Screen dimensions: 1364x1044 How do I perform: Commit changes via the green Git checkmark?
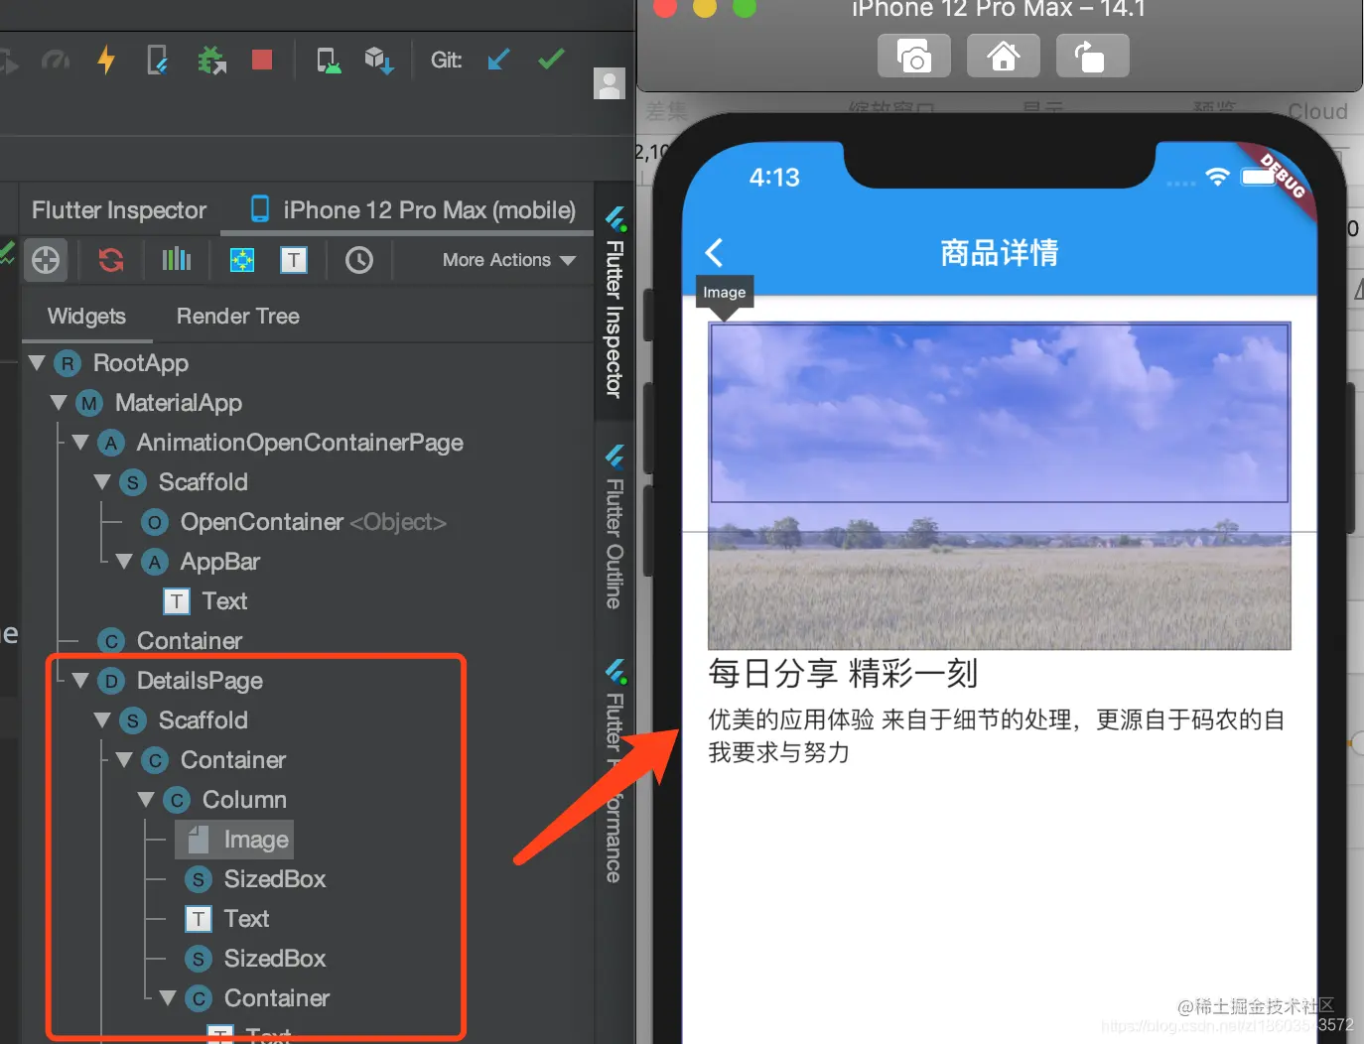click(x=550, y=60)
